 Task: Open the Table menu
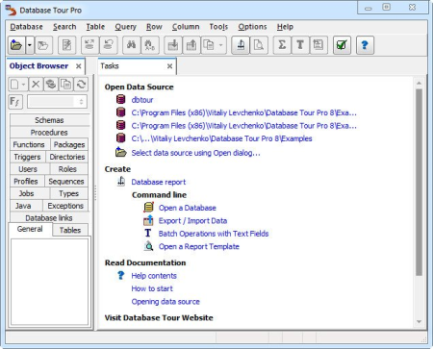[95, 27]
